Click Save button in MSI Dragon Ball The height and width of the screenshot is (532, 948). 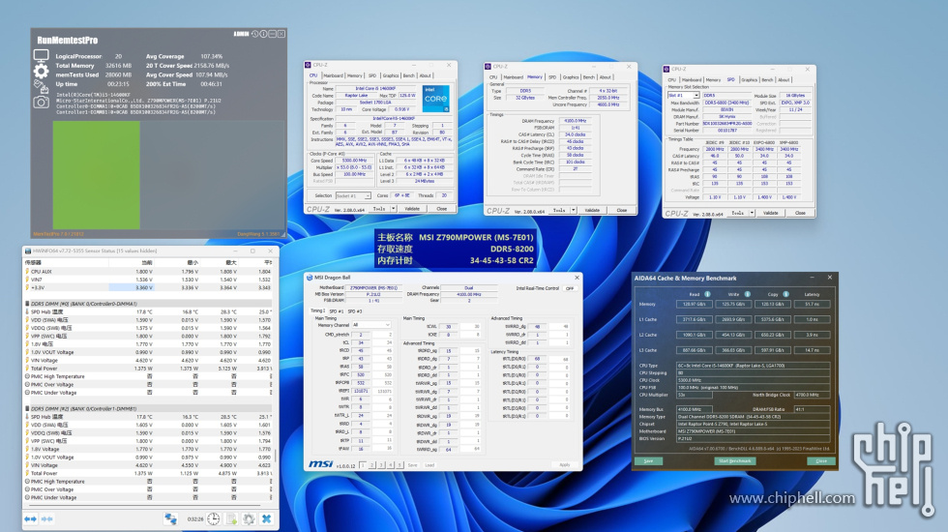click(x=412, y=465)
